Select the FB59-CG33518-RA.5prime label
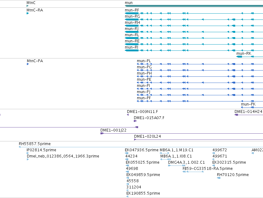Screen dimensions: 263x198 pyautogui.click(x=208, y=169)
